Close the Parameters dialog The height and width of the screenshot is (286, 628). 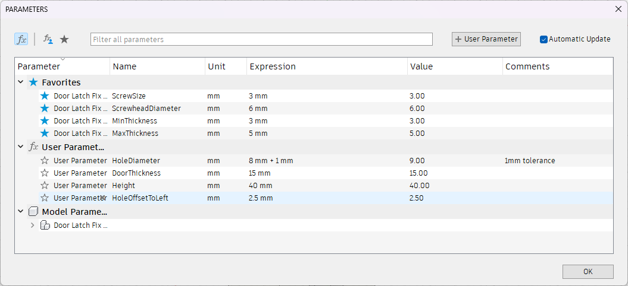618,9
